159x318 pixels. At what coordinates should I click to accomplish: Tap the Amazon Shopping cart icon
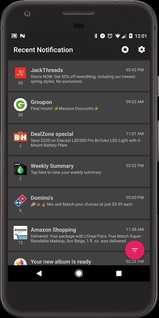(x=20, y=232)
